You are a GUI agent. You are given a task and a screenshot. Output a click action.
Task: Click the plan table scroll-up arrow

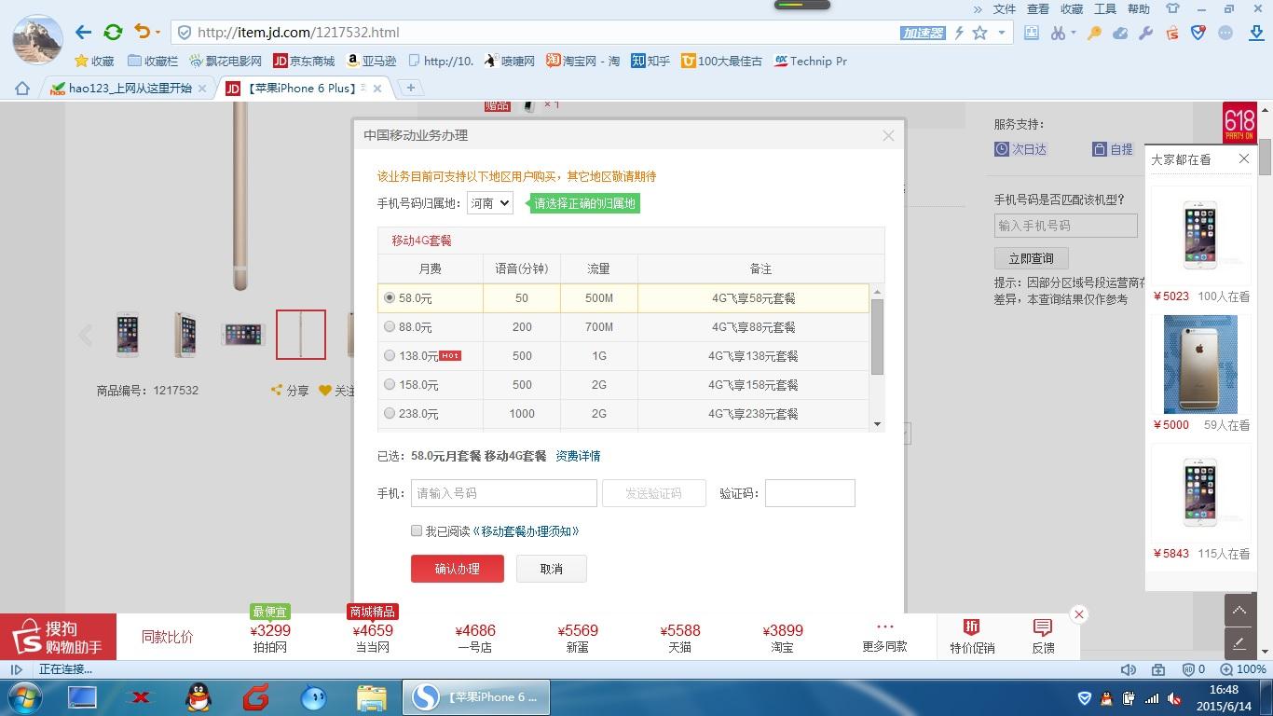tap(877, 292)
